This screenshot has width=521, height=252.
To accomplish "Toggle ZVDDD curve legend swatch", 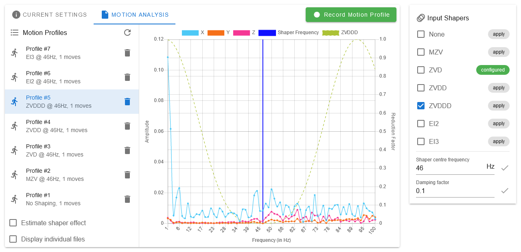I will tap(331, 33).
